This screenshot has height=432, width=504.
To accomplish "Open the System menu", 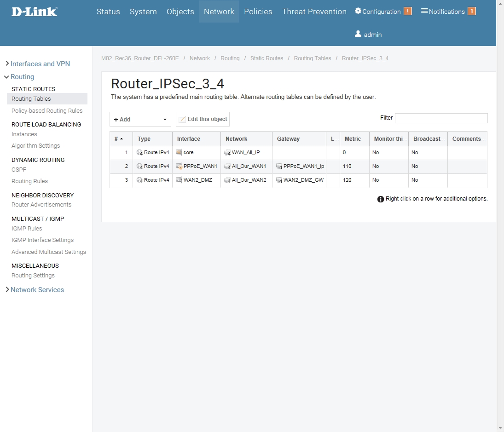I will pos(143,12).
